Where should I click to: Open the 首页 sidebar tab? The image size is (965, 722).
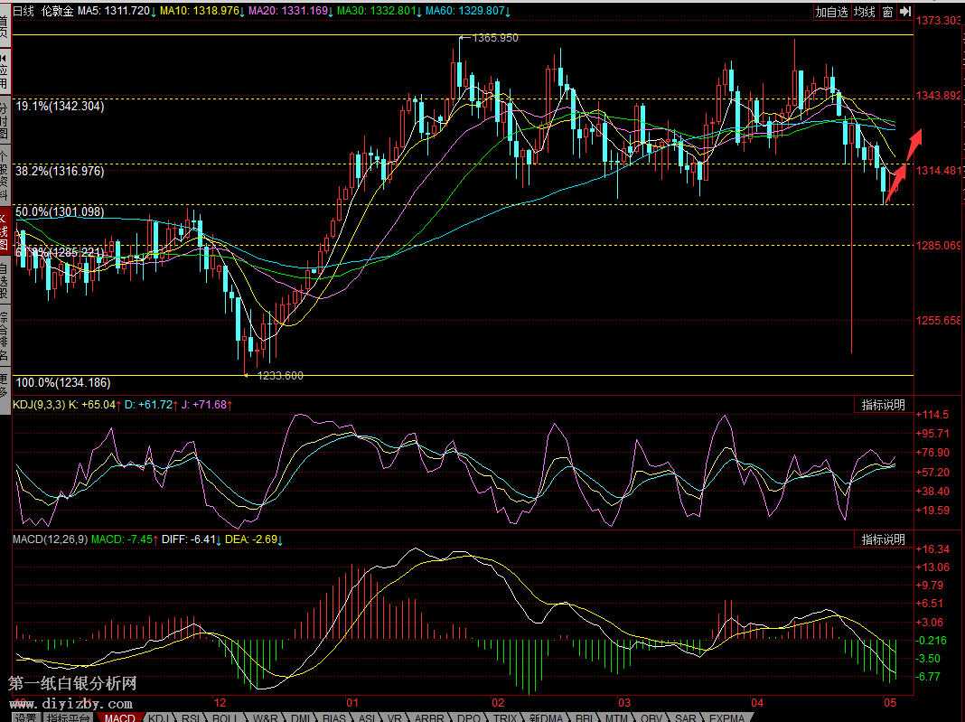[x=5, y=24]
